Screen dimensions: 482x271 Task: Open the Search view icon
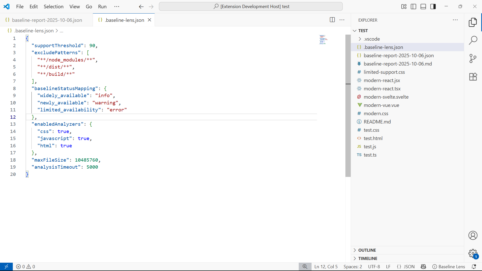coord(473,40)
